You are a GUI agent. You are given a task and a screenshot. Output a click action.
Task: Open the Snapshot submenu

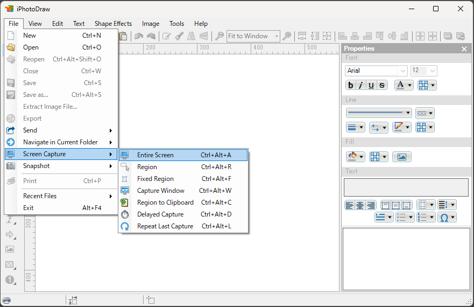tap(61, 166)
